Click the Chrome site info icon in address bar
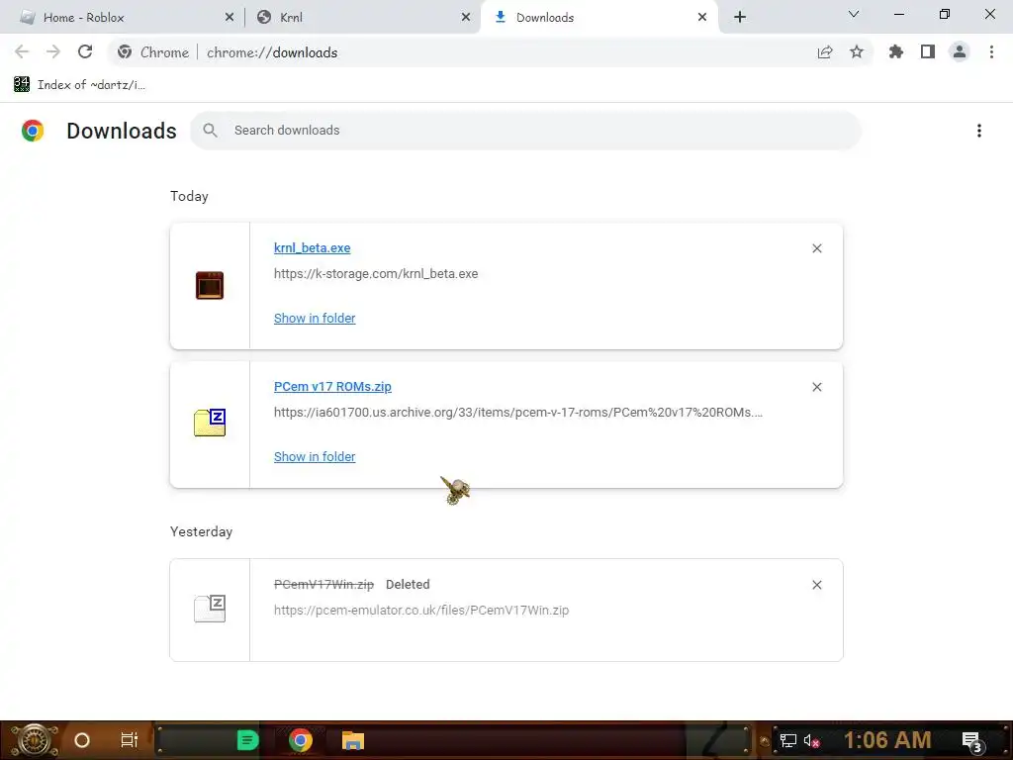1013x760 pixels. [x=125, y=52]
